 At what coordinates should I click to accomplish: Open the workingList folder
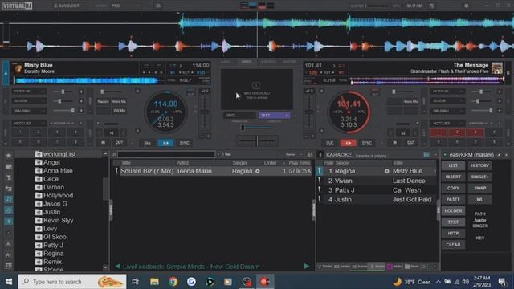pyautogui.click(x=59, y=154)
